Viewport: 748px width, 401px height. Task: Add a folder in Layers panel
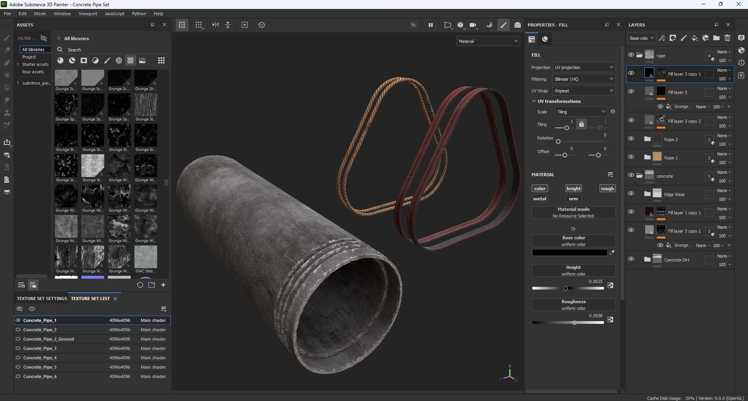tap(716, 38)
